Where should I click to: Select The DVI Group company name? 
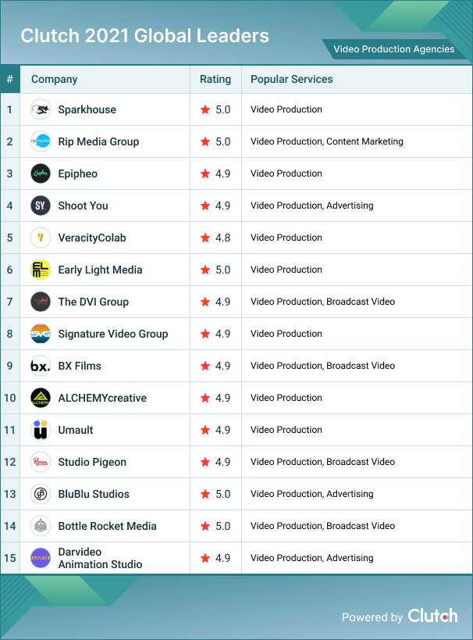pyautogui.click(x=94, y=302)
